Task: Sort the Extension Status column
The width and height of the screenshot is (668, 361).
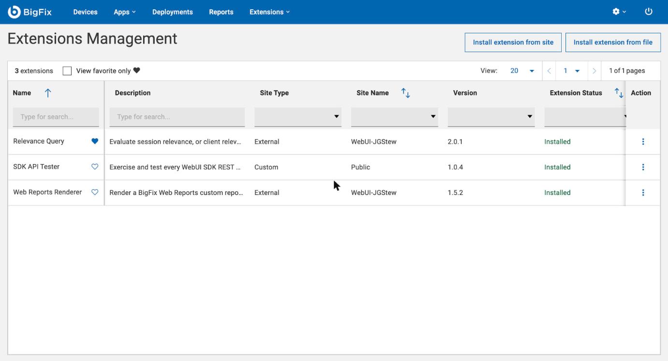Action: (618, 93)
